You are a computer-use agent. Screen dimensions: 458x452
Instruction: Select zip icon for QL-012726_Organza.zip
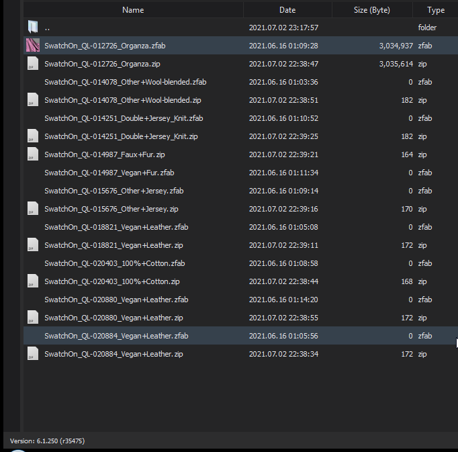tap(33, 63)
